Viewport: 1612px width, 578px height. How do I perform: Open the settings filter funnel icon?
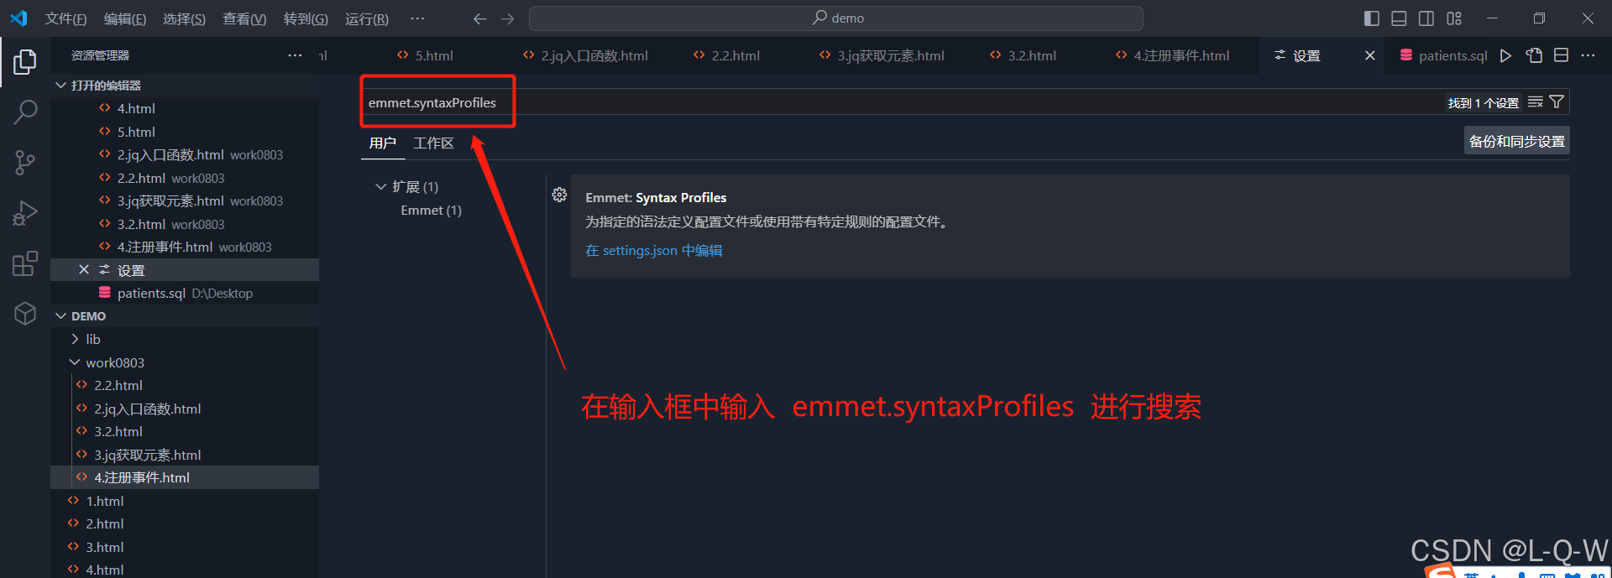(1557, 102)
